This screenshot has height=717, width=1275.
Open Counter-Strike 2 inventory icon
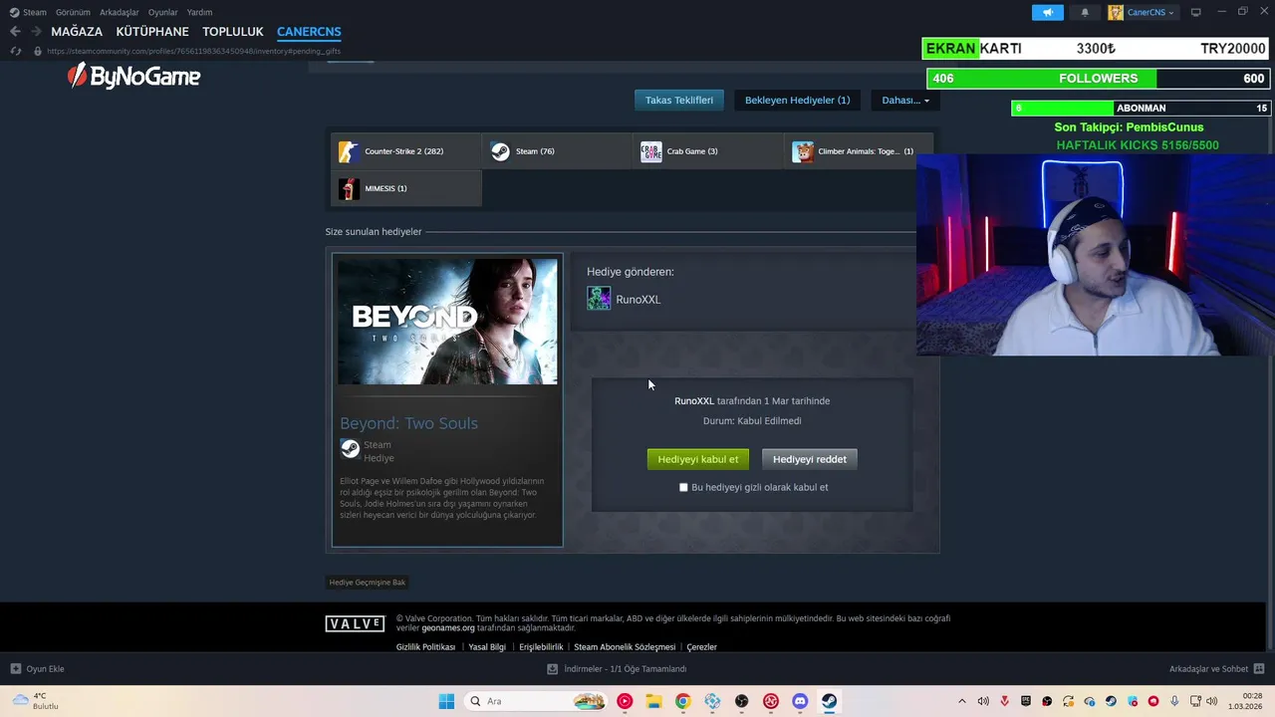(348, 151)
